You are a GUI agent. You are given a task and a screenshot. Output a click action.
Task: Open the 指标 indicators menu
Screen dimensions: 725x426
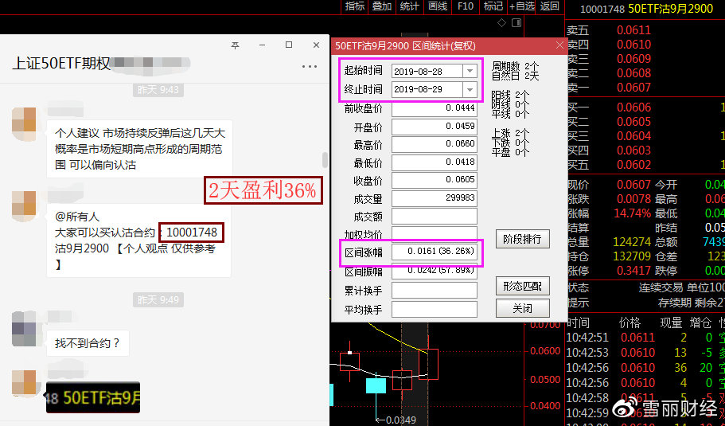point(355,6)
